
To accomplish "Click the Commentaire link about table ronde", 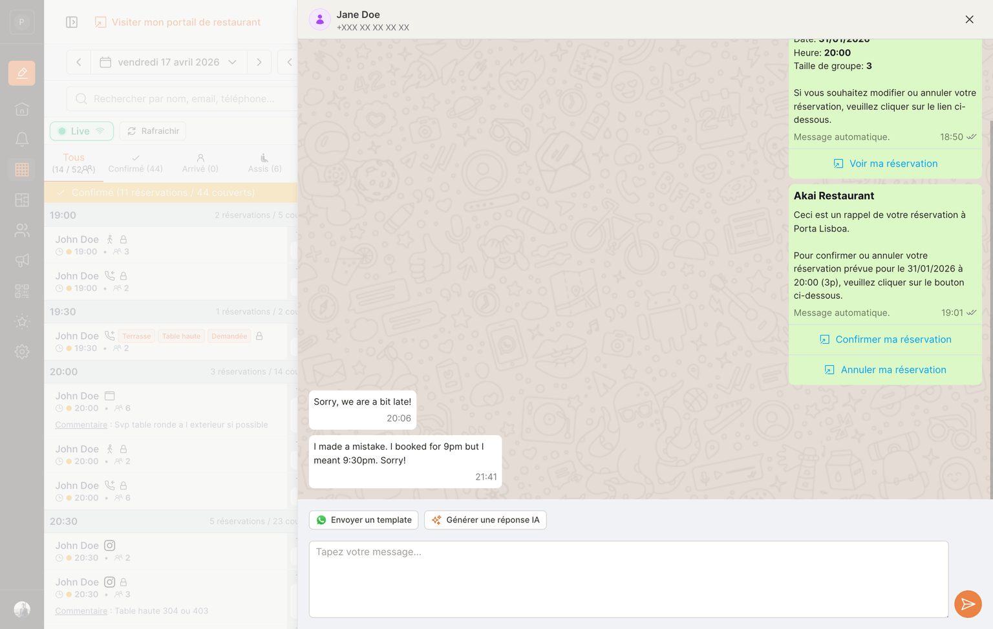I will coord(81,425).
